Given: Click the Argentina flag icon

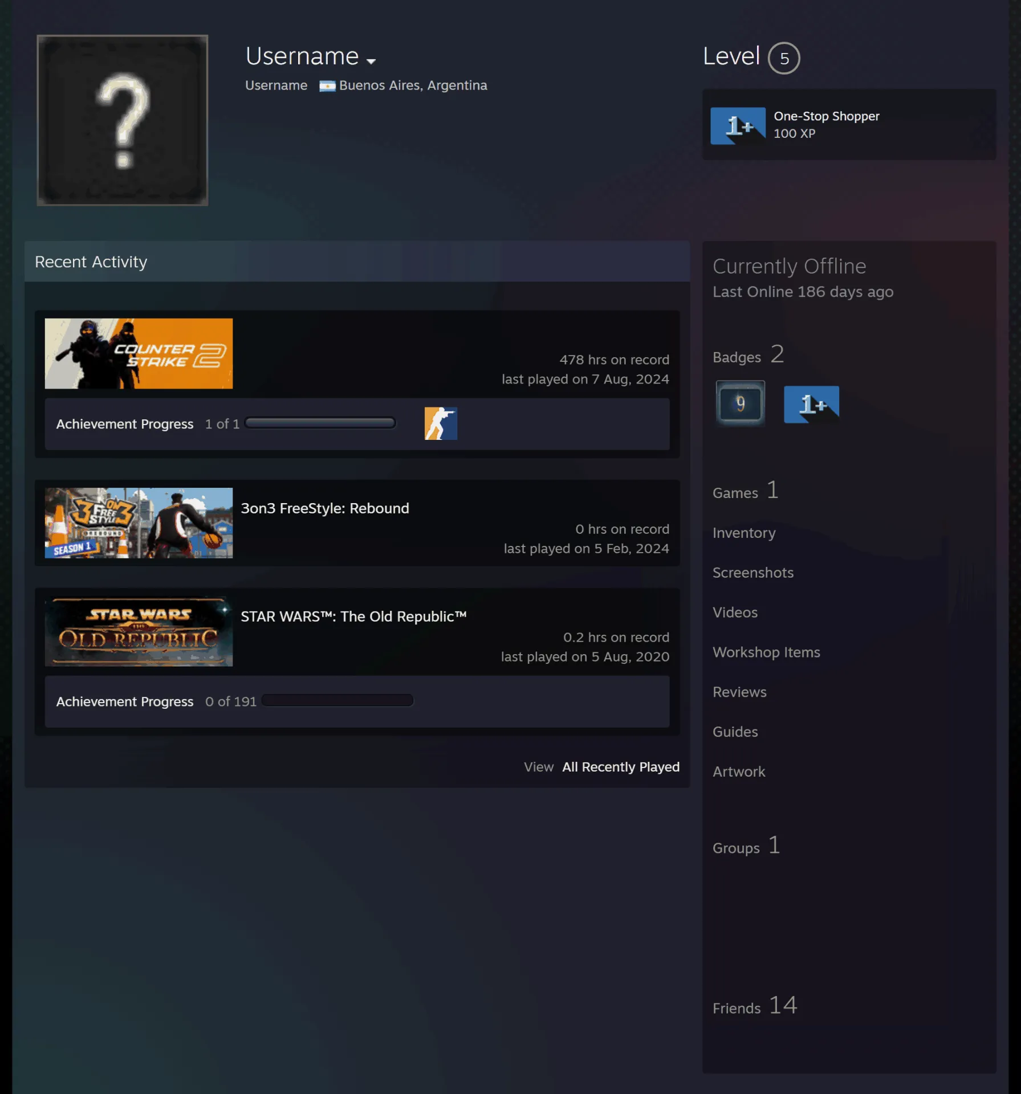Looking at the screenshot, I should [x=327, y=86].
